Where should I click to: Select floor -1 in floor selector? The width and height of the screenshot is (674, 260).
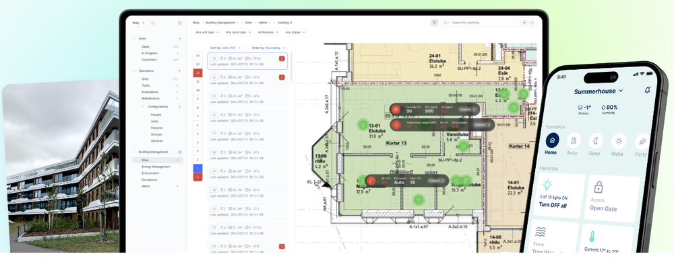(197, 177)
